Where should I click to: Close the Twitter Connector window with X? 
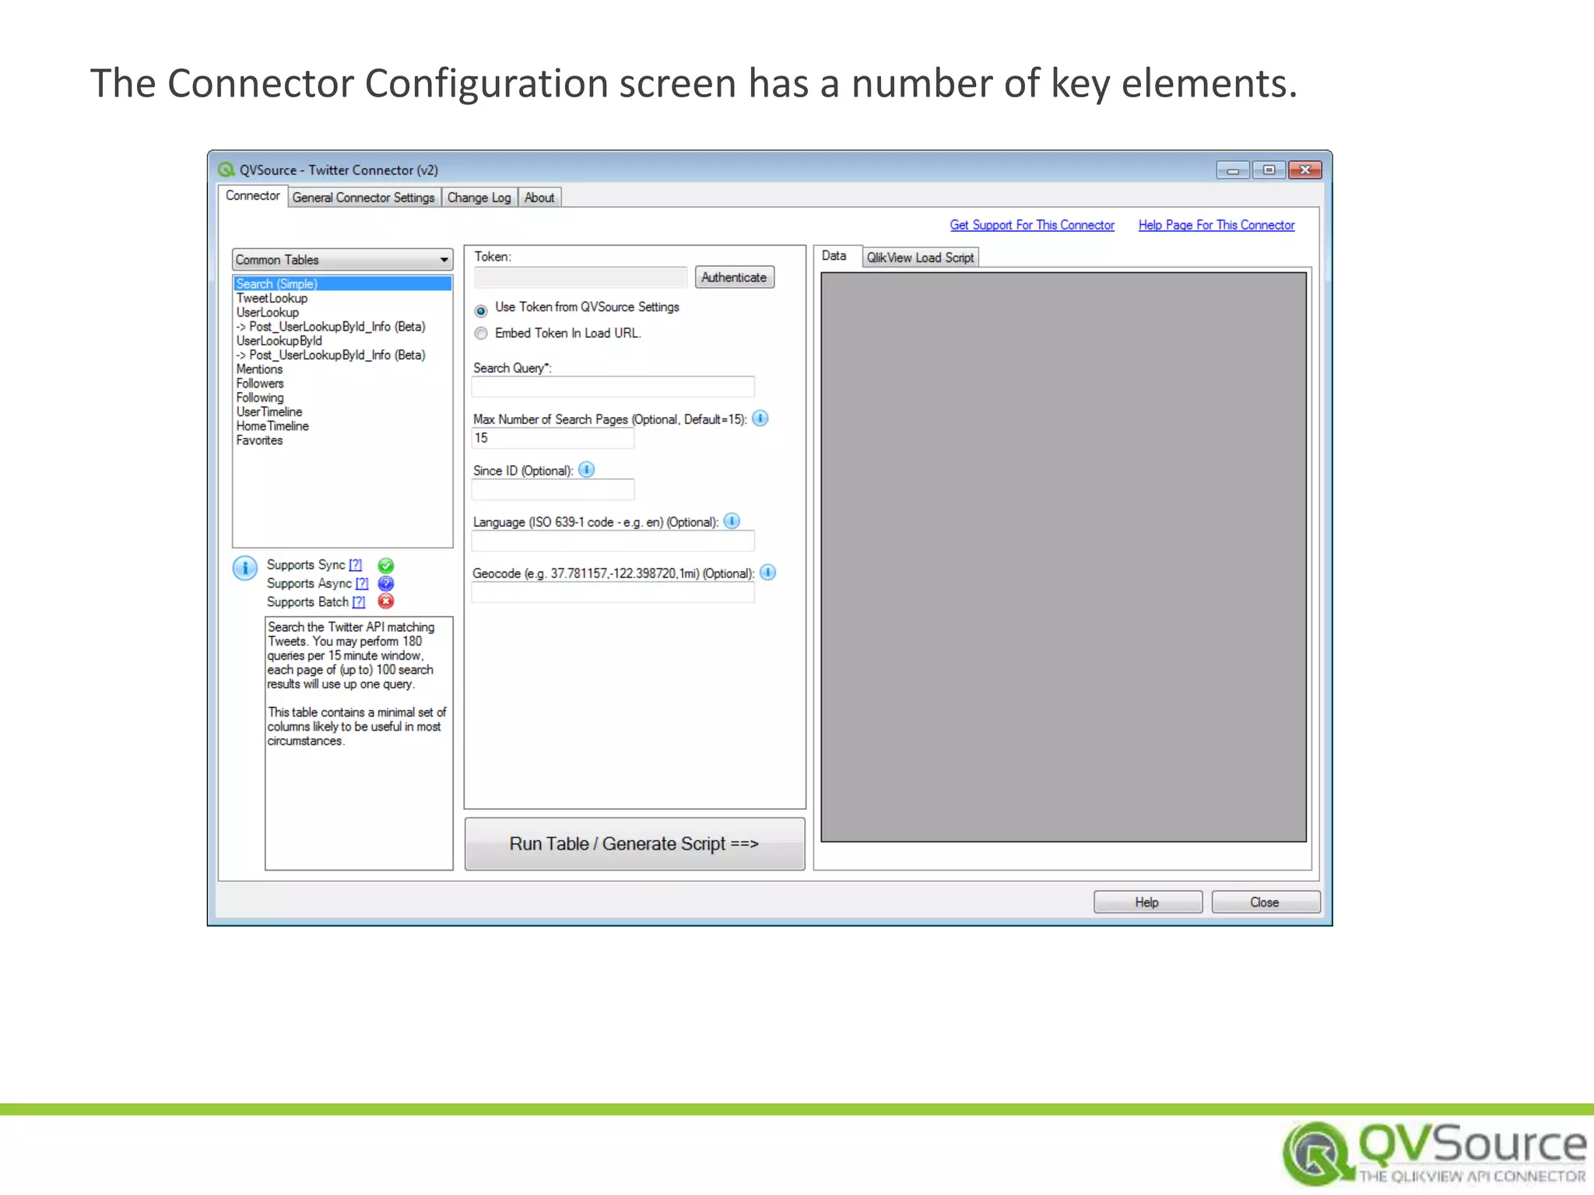(x=1305, y=170)
